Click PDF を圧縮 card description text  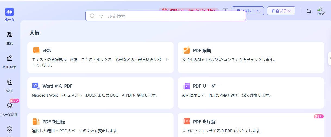[x=222, y=131]
